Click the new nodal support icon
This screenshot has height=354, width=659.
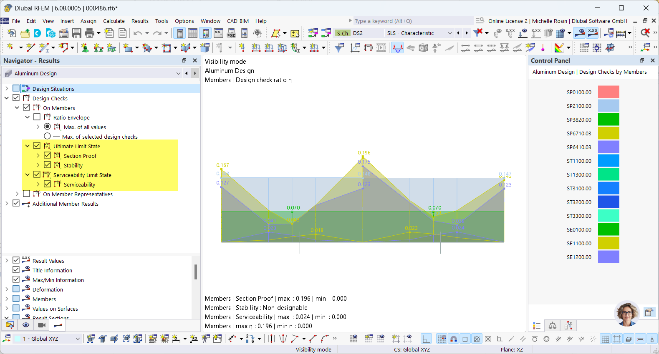tap(85, 48)
